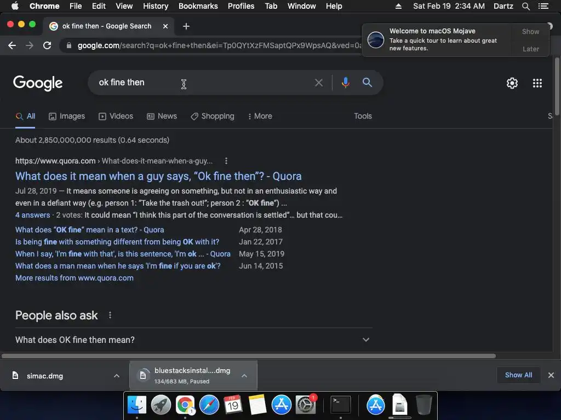Image resolution: width=561 pixels, height=420 pixels.
Task: Start voice search with microphone
Action: [x=345, y=83]
